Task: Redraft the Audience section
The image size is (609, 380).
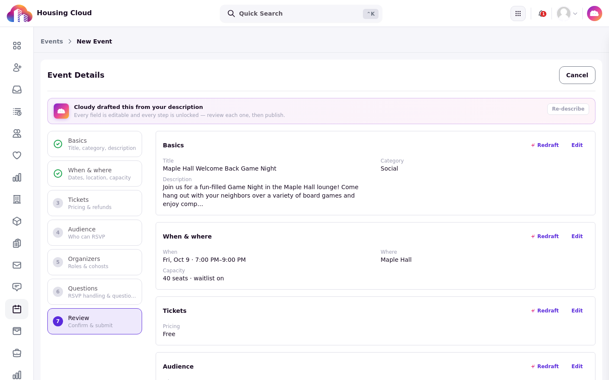Action: pos(545,366)
